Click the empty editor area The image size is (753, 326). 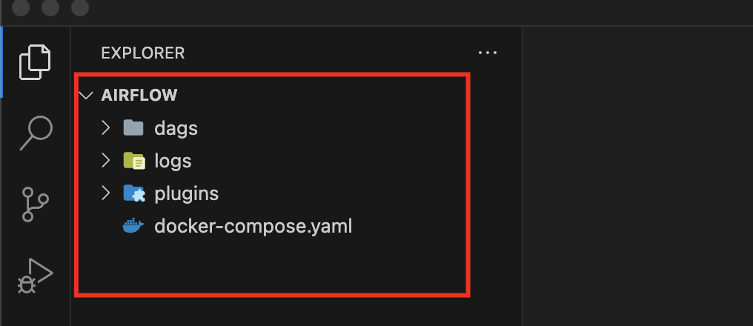(637, 178)
